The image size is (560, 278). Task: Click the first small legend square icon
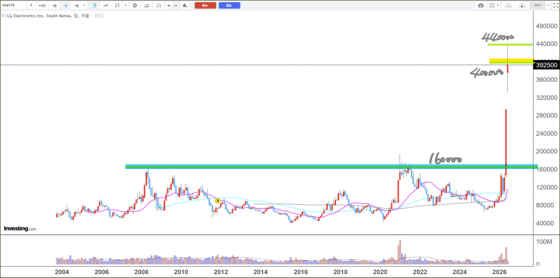(x=96, y=16)
